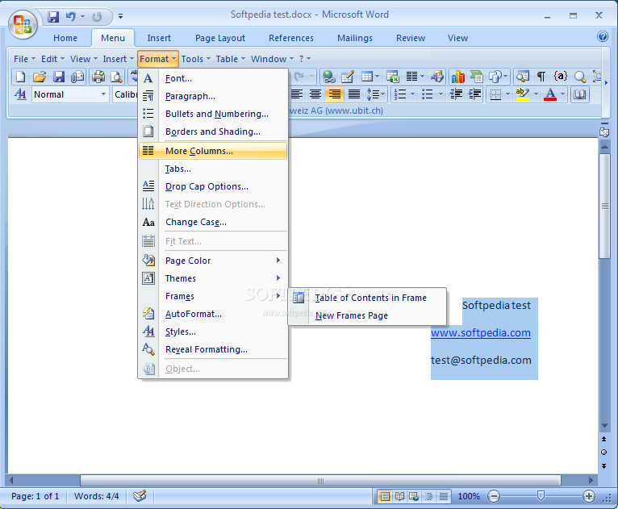Click the WordArt icon
Image resolution: width=618 pixels, height=509 pixels.
(437, 77)
